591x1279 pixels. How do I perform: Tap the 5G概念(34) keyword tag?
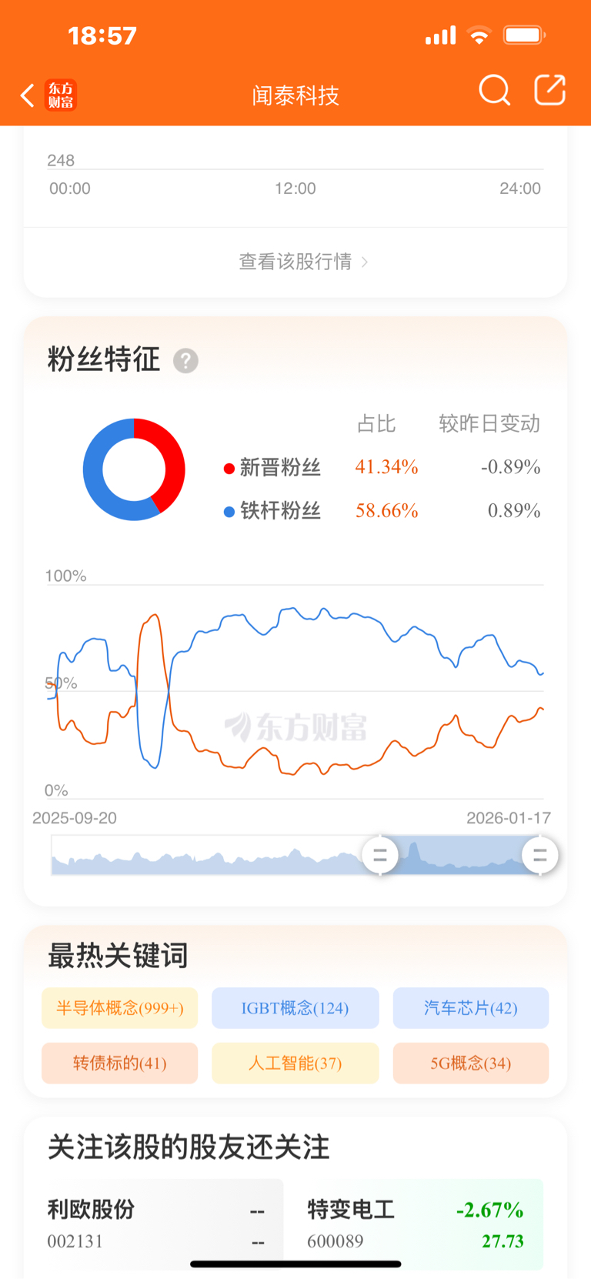click(471, 1064)
